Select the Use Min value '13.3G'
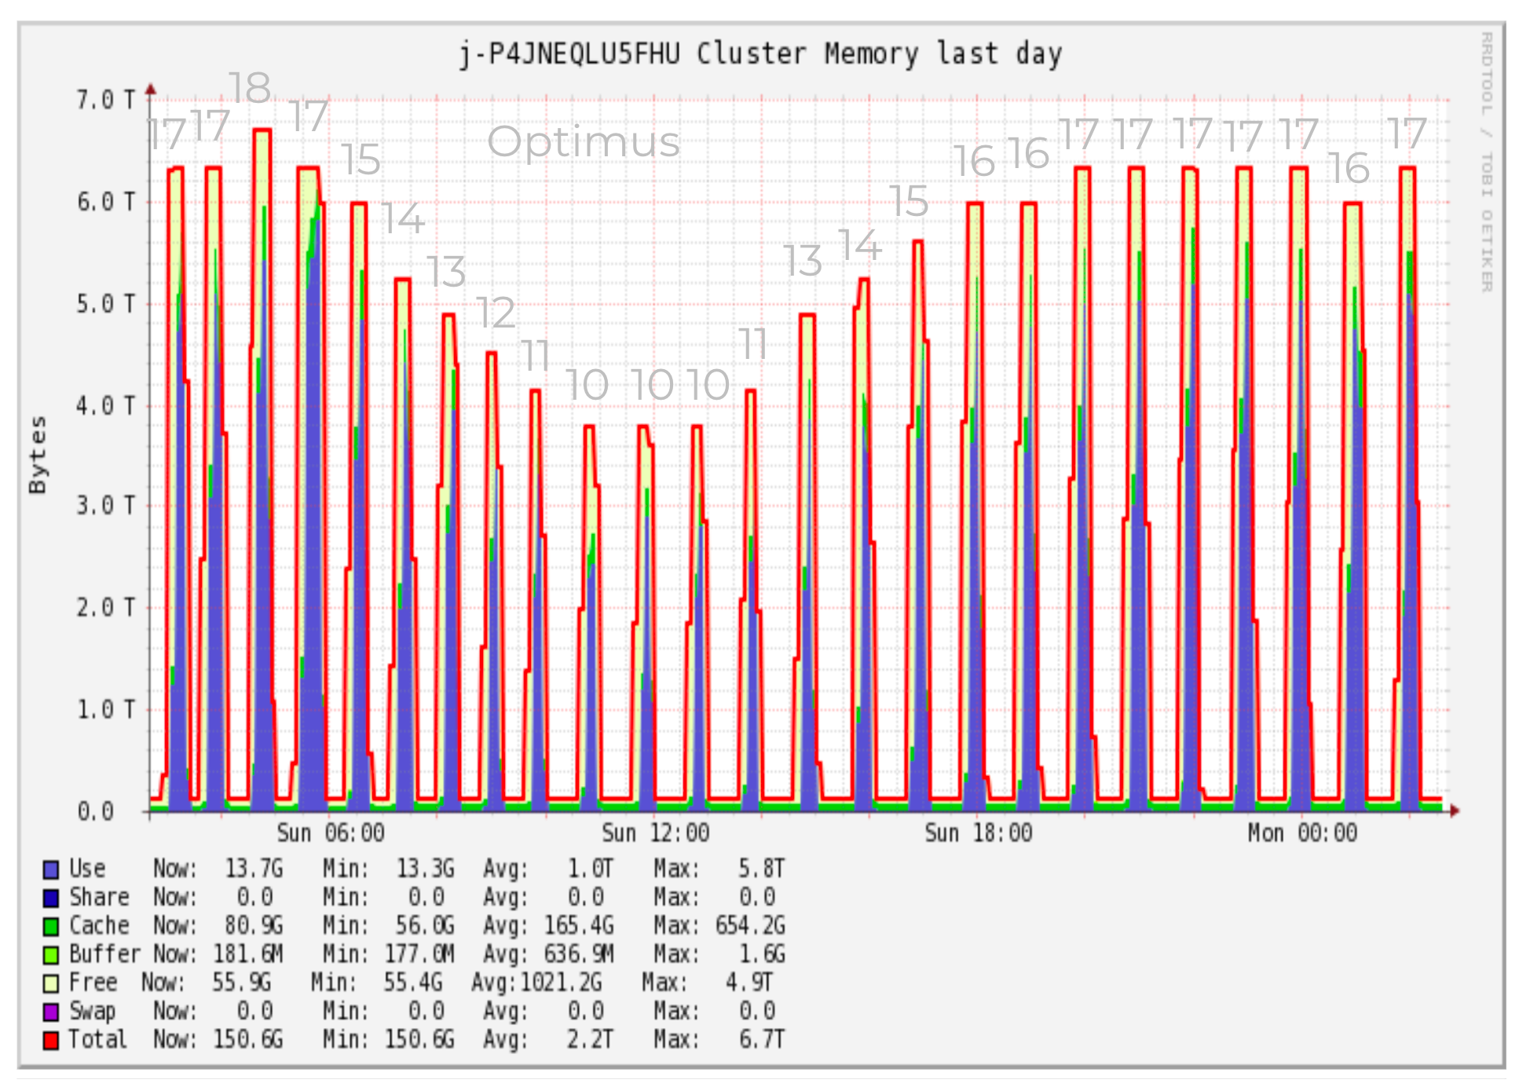The height and width of the screenshot is (1087, 1519). point(425,869)
